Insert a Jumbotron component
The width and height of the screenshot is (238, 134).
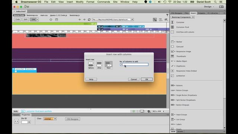(x=180, y=76)
